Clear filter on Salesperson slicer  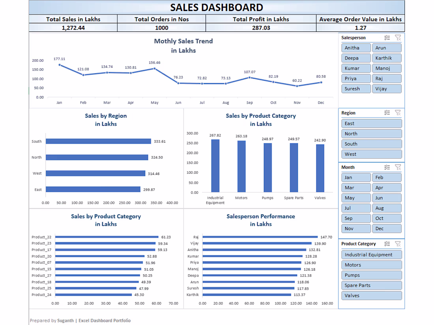pos(398,37)
